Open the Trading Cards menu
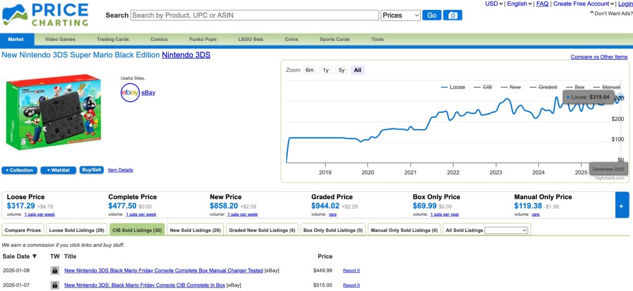This screenshot has width=633, height=291. coord(113,40)
